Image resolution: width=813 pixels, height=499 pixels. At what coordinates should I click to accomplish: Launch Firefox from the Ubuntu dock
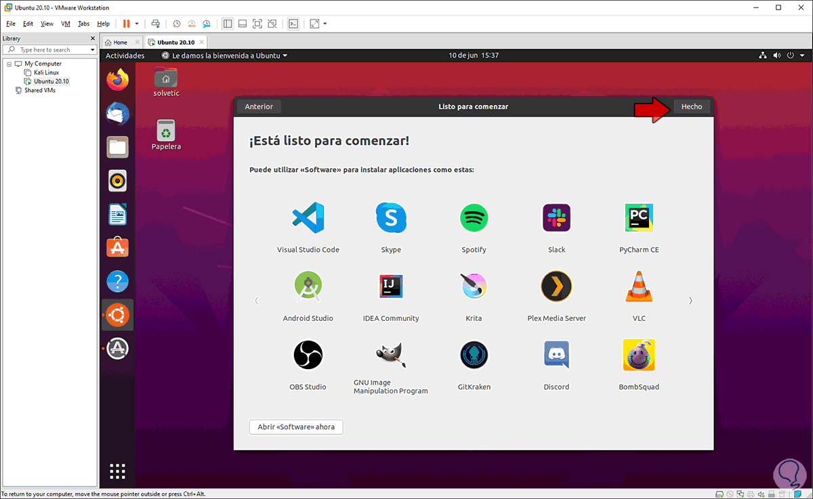(x=118, y=81)
